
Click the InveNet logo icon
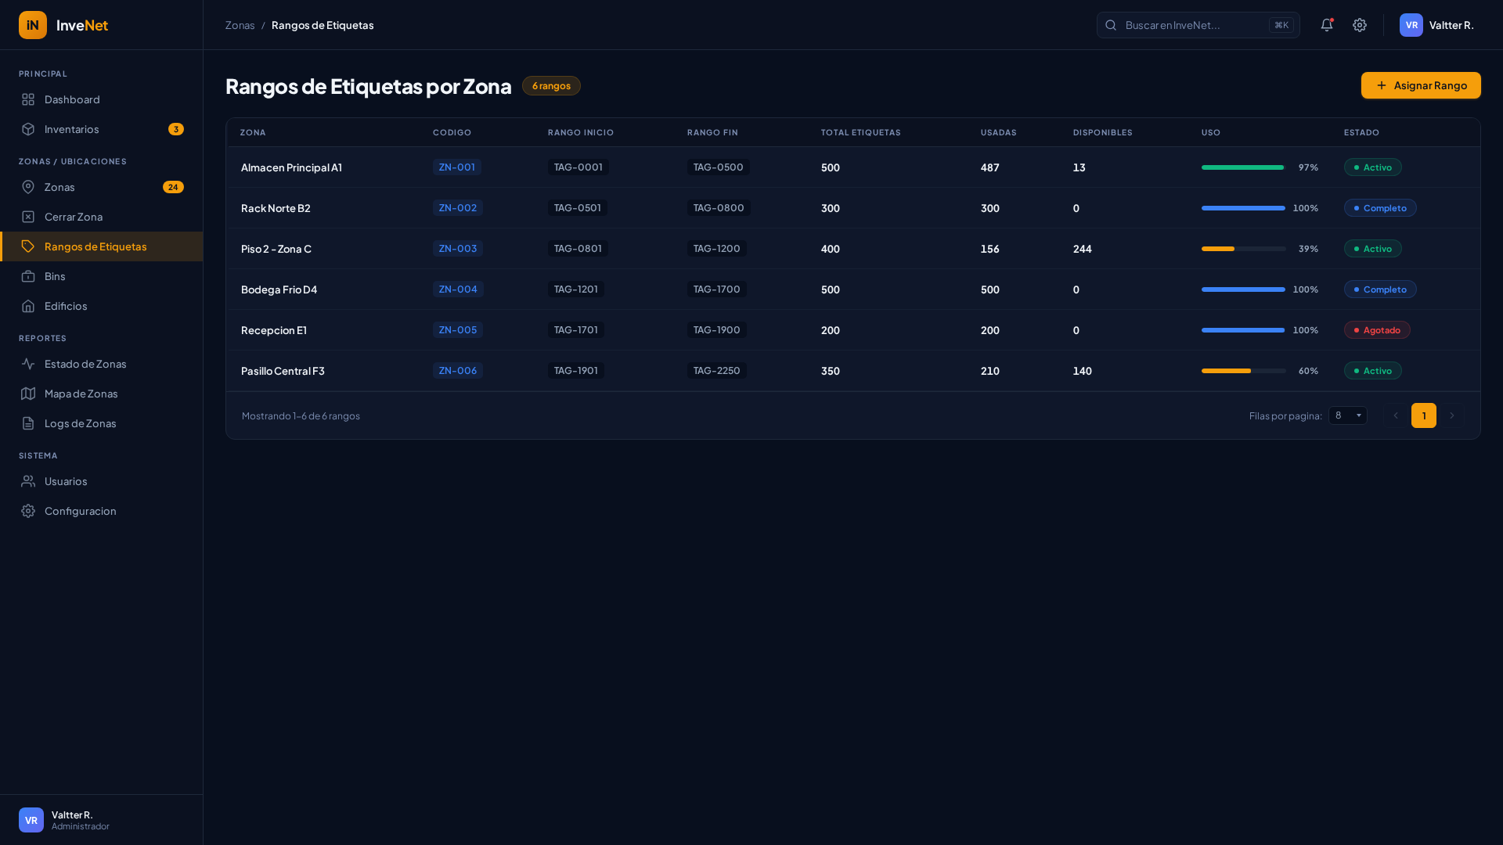tap(33, 25)
